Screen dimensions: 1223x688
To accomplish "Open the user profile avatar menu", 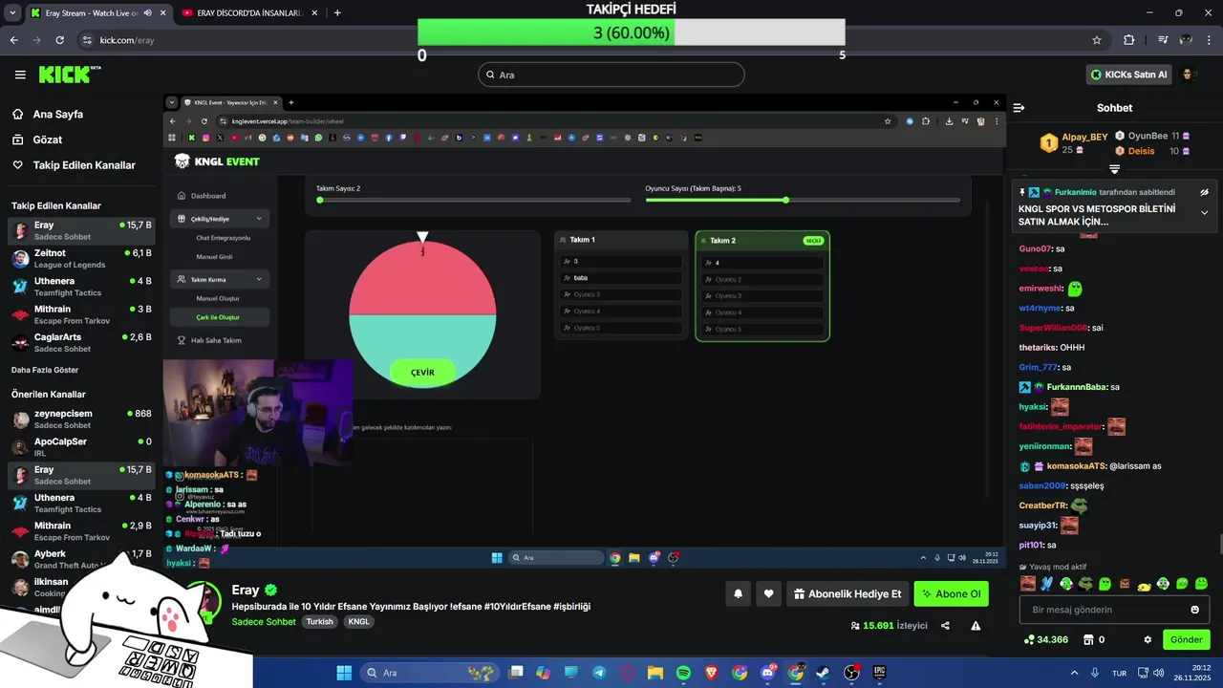I will pos(1189,75).
